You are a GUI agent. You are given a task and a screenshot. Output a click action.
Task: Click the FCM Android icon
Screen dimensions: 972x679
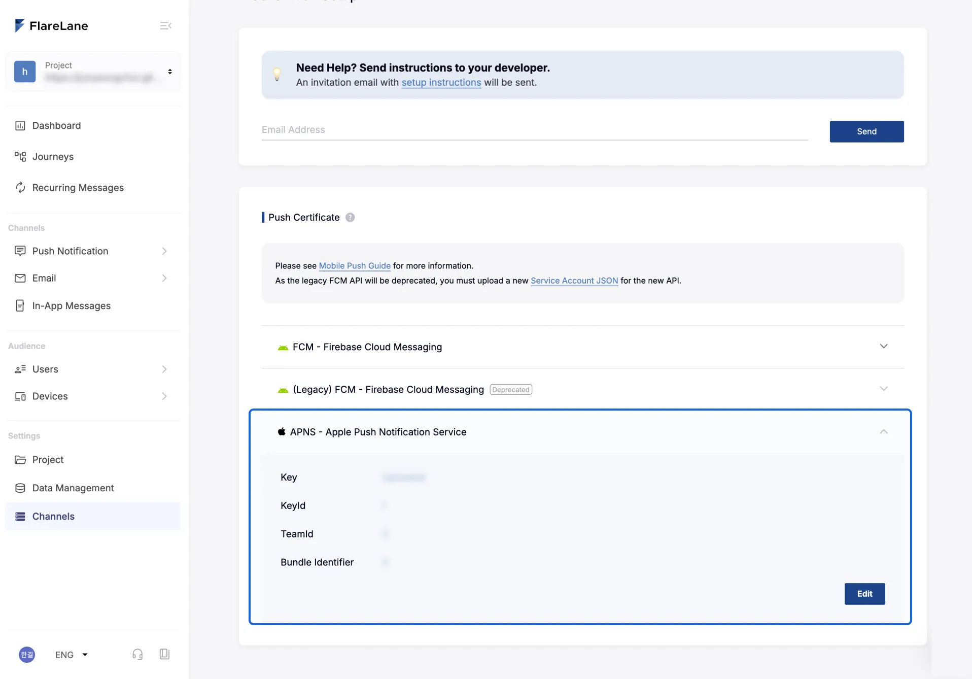coord(283,348)
